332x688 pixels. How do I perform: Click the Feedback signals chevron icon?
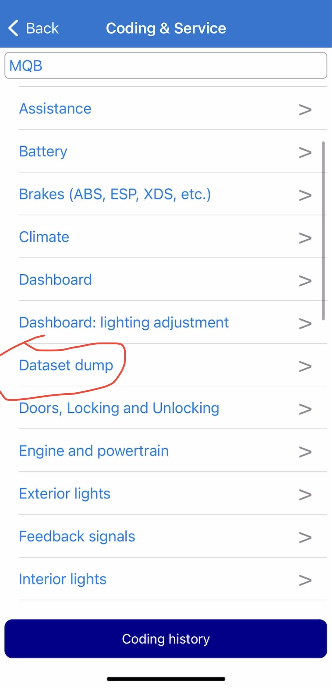(305, 537)
